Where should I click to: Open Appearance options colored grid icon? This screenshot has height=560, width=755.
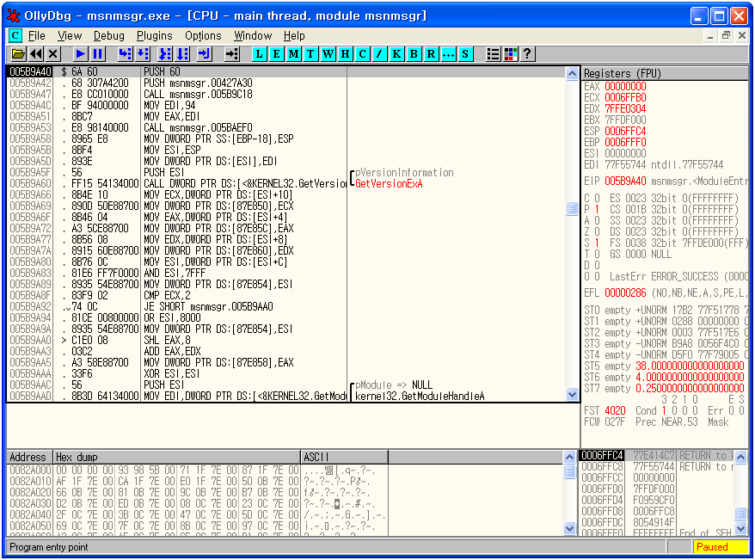511,54
